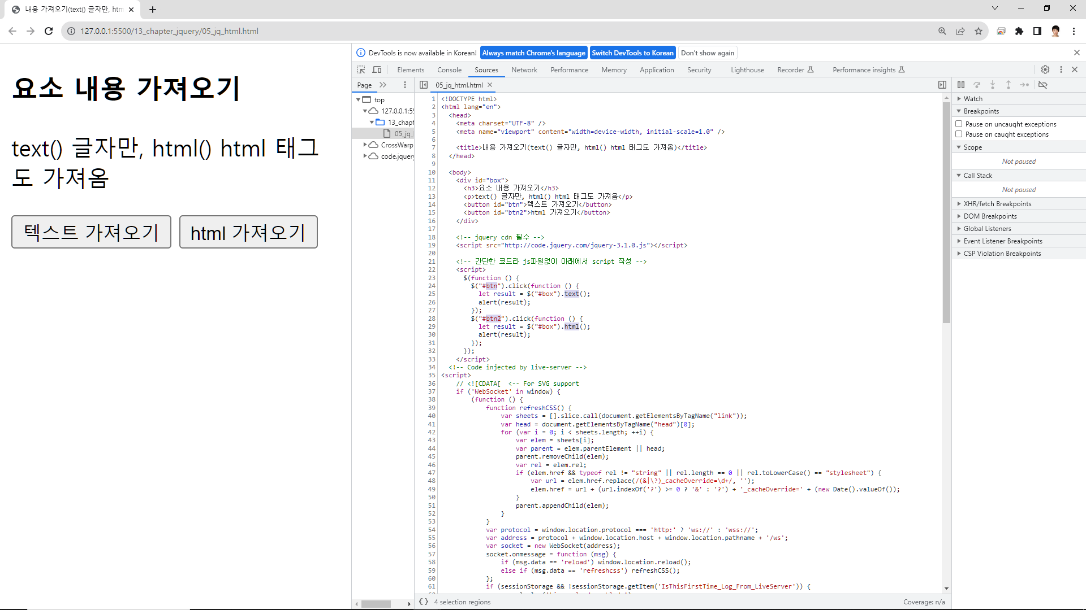Expand the Watch section
This screenshot has width=1086, height=610.
[x=973, y=98]
